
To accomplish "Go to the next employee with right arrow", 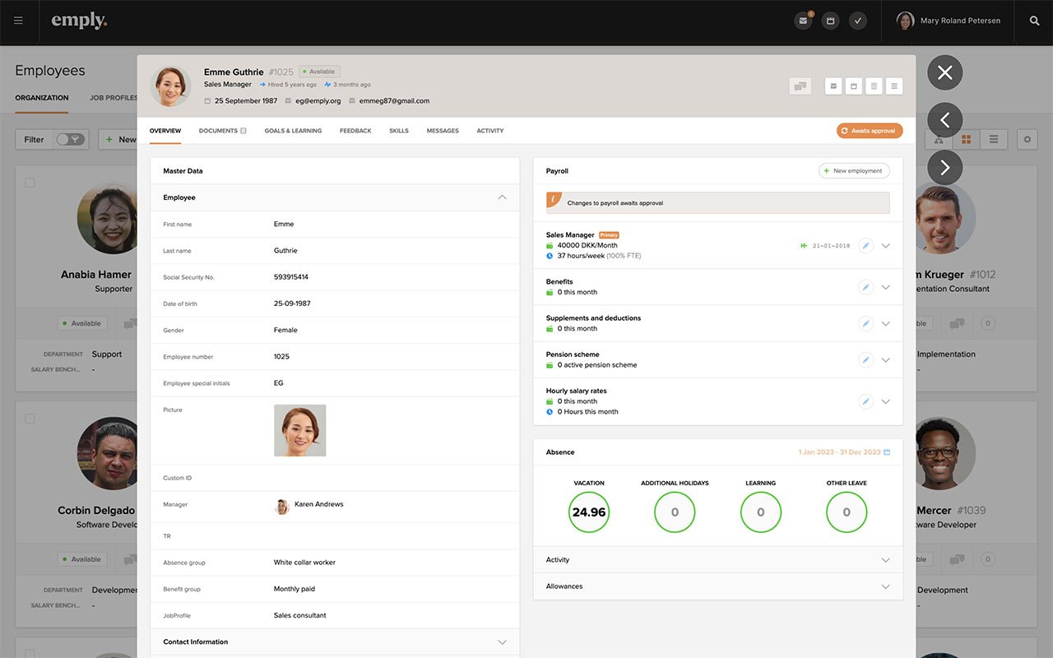I will pyautogui.click(x=944, y=168).
